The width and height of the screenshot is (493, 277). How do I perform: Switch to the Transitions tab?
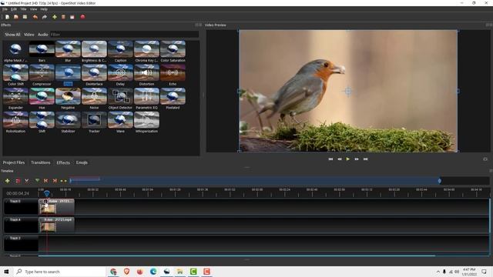[x=41, y=162]
